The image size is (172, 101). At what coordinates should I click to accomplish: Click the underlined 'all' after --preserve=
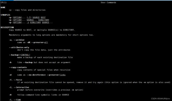46,43
